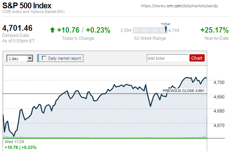Focus the Add ticker input field
Viewport: 231px width, 152px height.
pos(167,58)
